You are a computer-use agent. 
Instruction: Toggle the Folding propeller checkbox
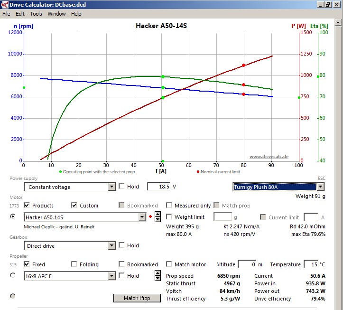point(74,264)
